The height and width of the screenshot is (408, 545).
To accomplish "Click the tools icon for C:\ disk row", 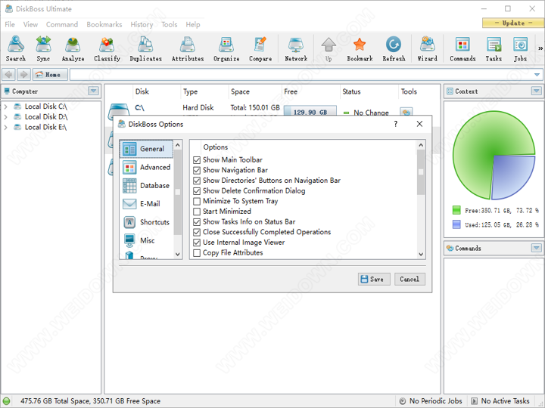I will [x=406, y=112].
